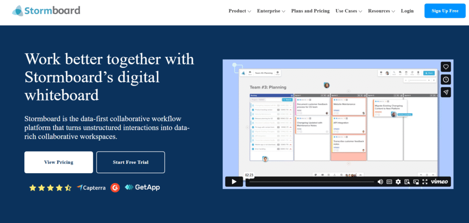The width and height of the screenshot is (469, 223).
Task: Play the Stormboard demo video
Action: (234, 182)
